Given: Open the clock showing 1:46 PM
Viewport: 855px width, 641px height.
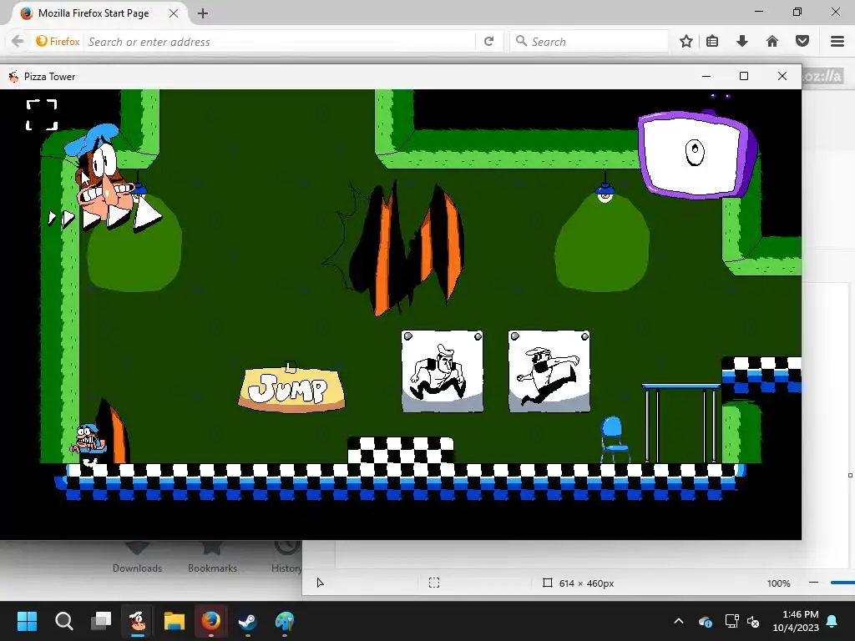Looking at the screenshot, I should 796,621.
